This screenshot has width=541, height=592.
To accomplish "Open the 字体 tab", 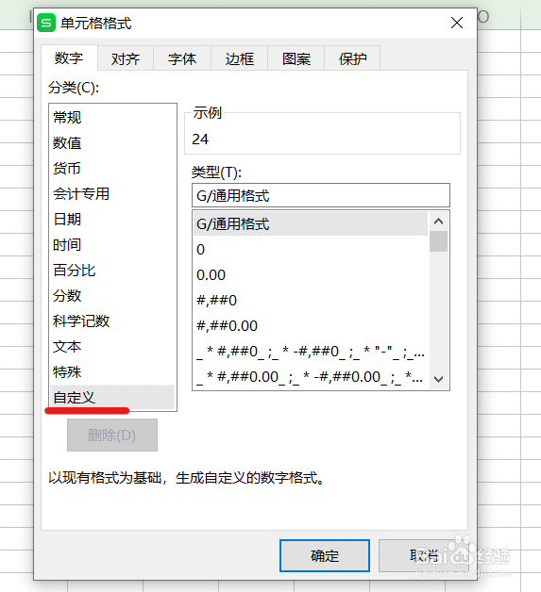I will pyautogui.click(x=182, y=58).
